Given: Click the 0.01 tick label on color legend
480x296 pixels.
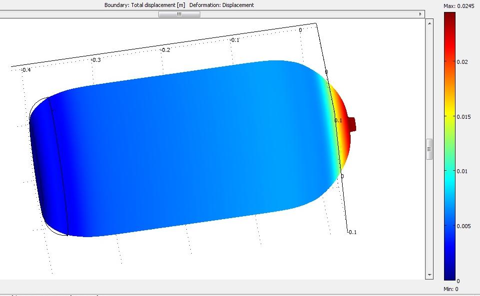Looking at the screenshot, I should click(x=462, y=171).
